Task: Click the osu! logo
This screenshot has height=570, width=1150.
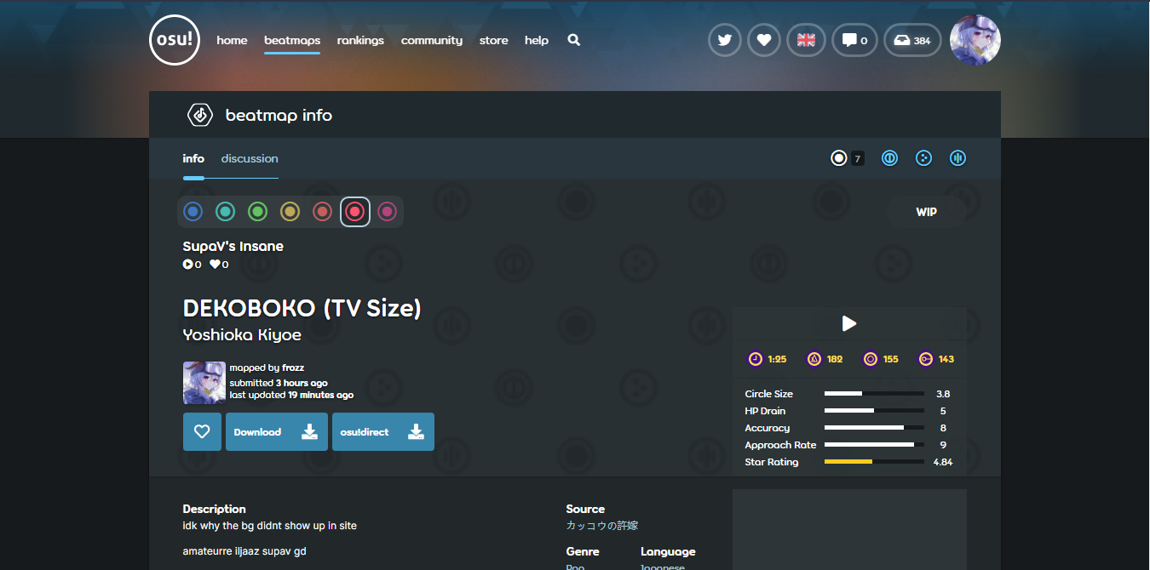Action: (175, 39)
